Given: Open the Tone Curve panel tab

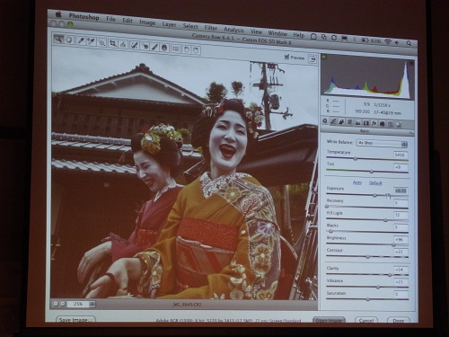Looking at the screenshot, I should point(333,122).
